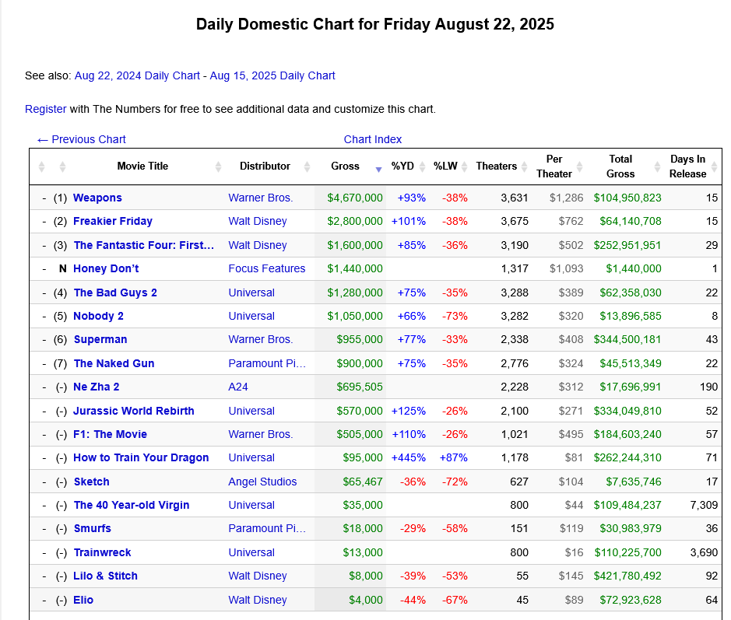The height and width of the screenshot is (620, 731).
Task: Open Superman movie link
Action: [x=100, y=339]
